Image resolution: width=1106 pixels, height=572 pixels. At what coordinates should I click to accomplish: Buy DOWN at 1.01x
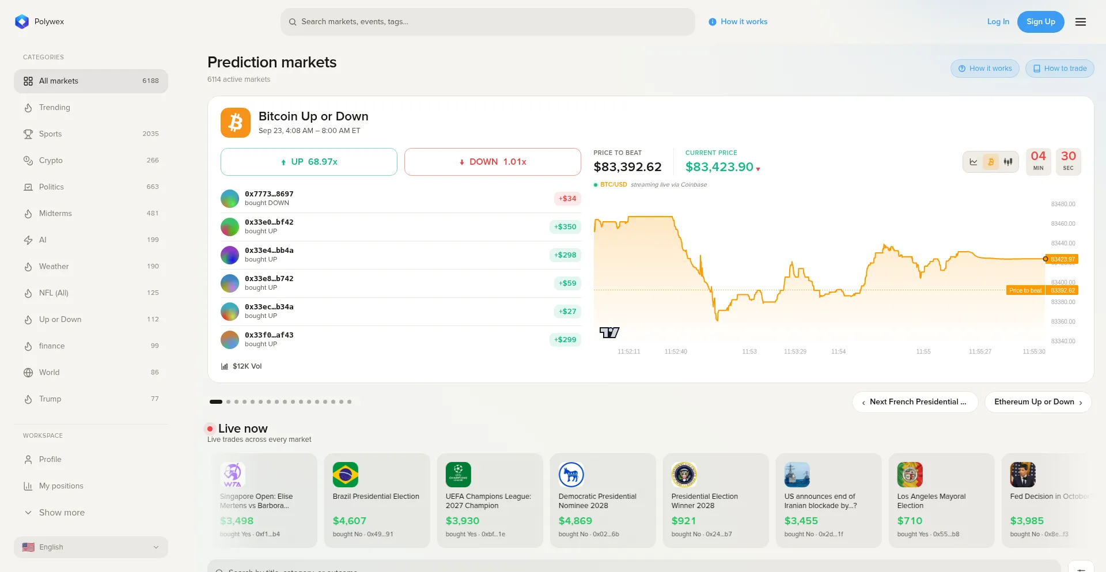coord(493,162)
